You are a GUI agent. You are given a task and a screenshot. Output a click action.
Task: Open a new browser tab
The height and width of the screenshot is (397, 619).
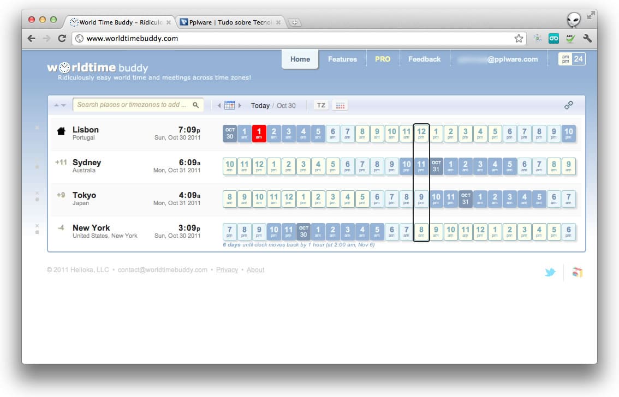pyautogui.click(x=295, y=22)
